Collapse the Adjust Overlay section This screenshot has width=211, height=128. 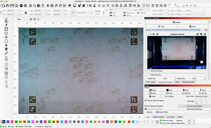coord(149,75)
